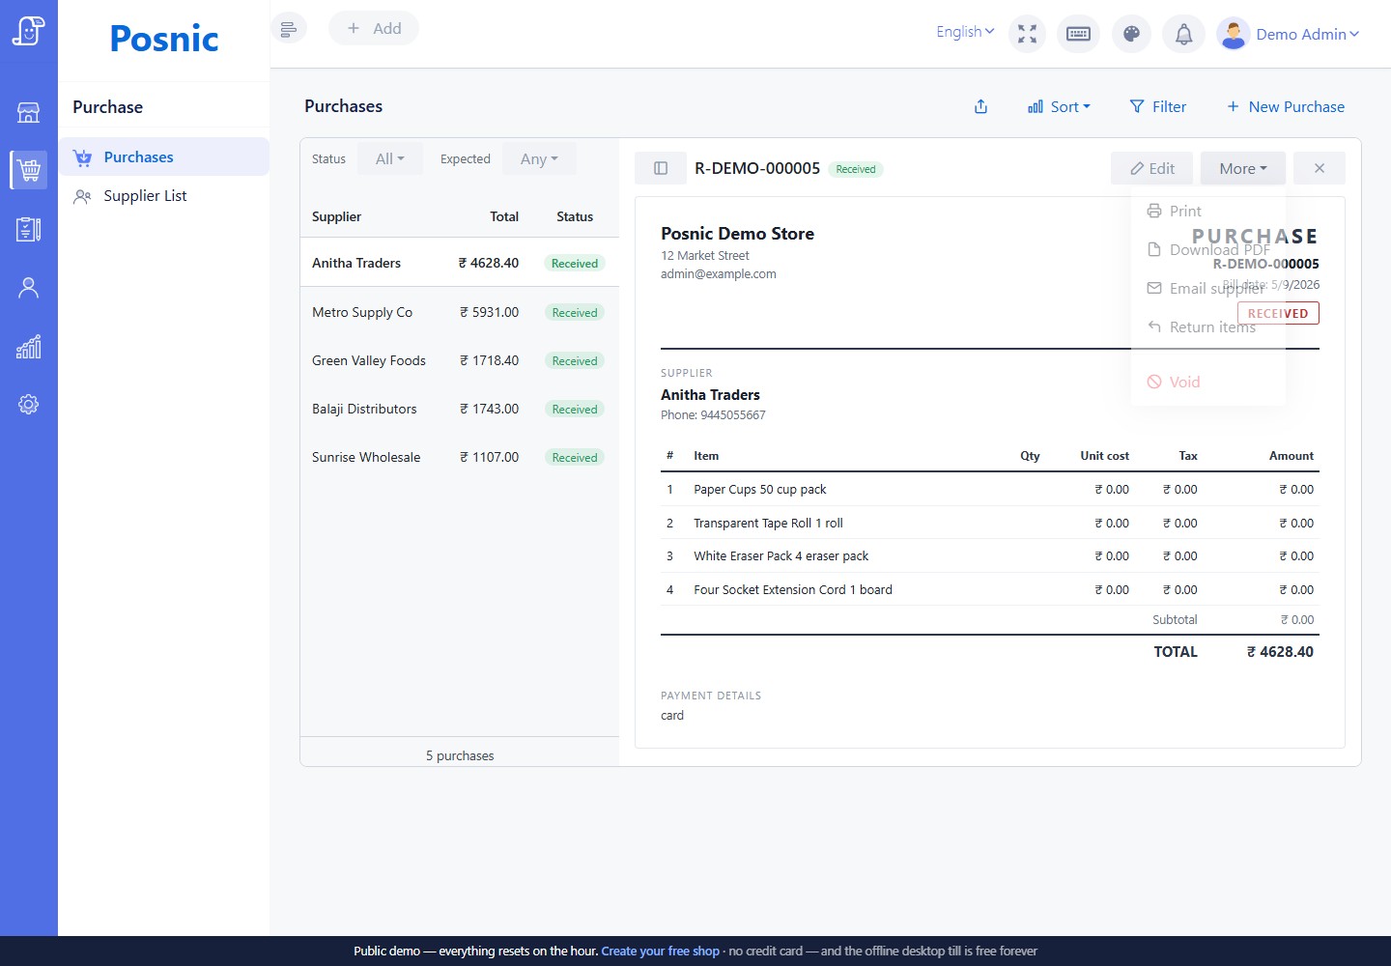Open the customers person sidebar icon
The width and height of the screenshot is (1391, 966).
(x=29, y=288)
